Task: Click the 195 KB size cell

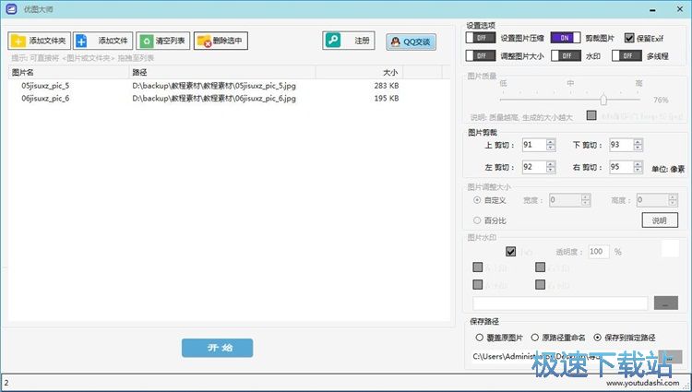Action: pyautogui.click(x=387, y=99)
